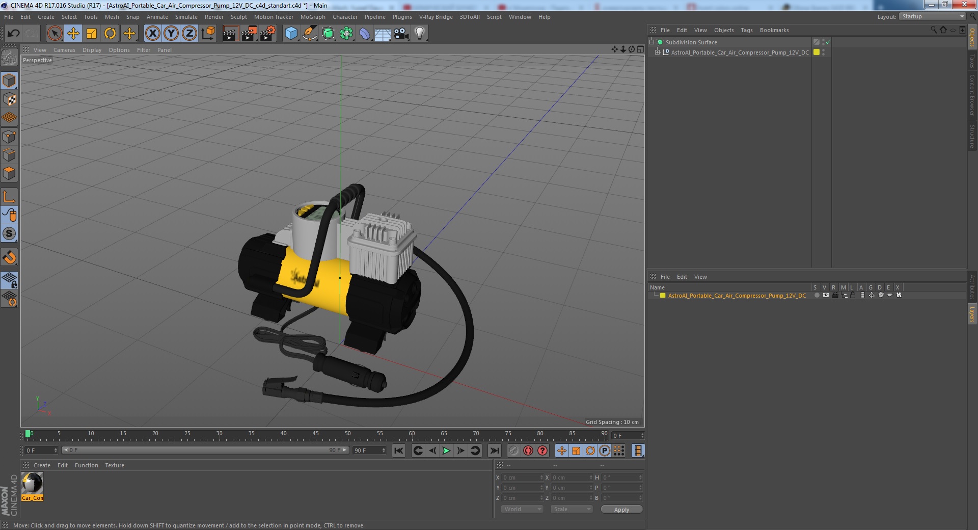Toggle layer Solo dot for AstroAI layer
This screenshot has width=978, height=530.
(817, 295)
